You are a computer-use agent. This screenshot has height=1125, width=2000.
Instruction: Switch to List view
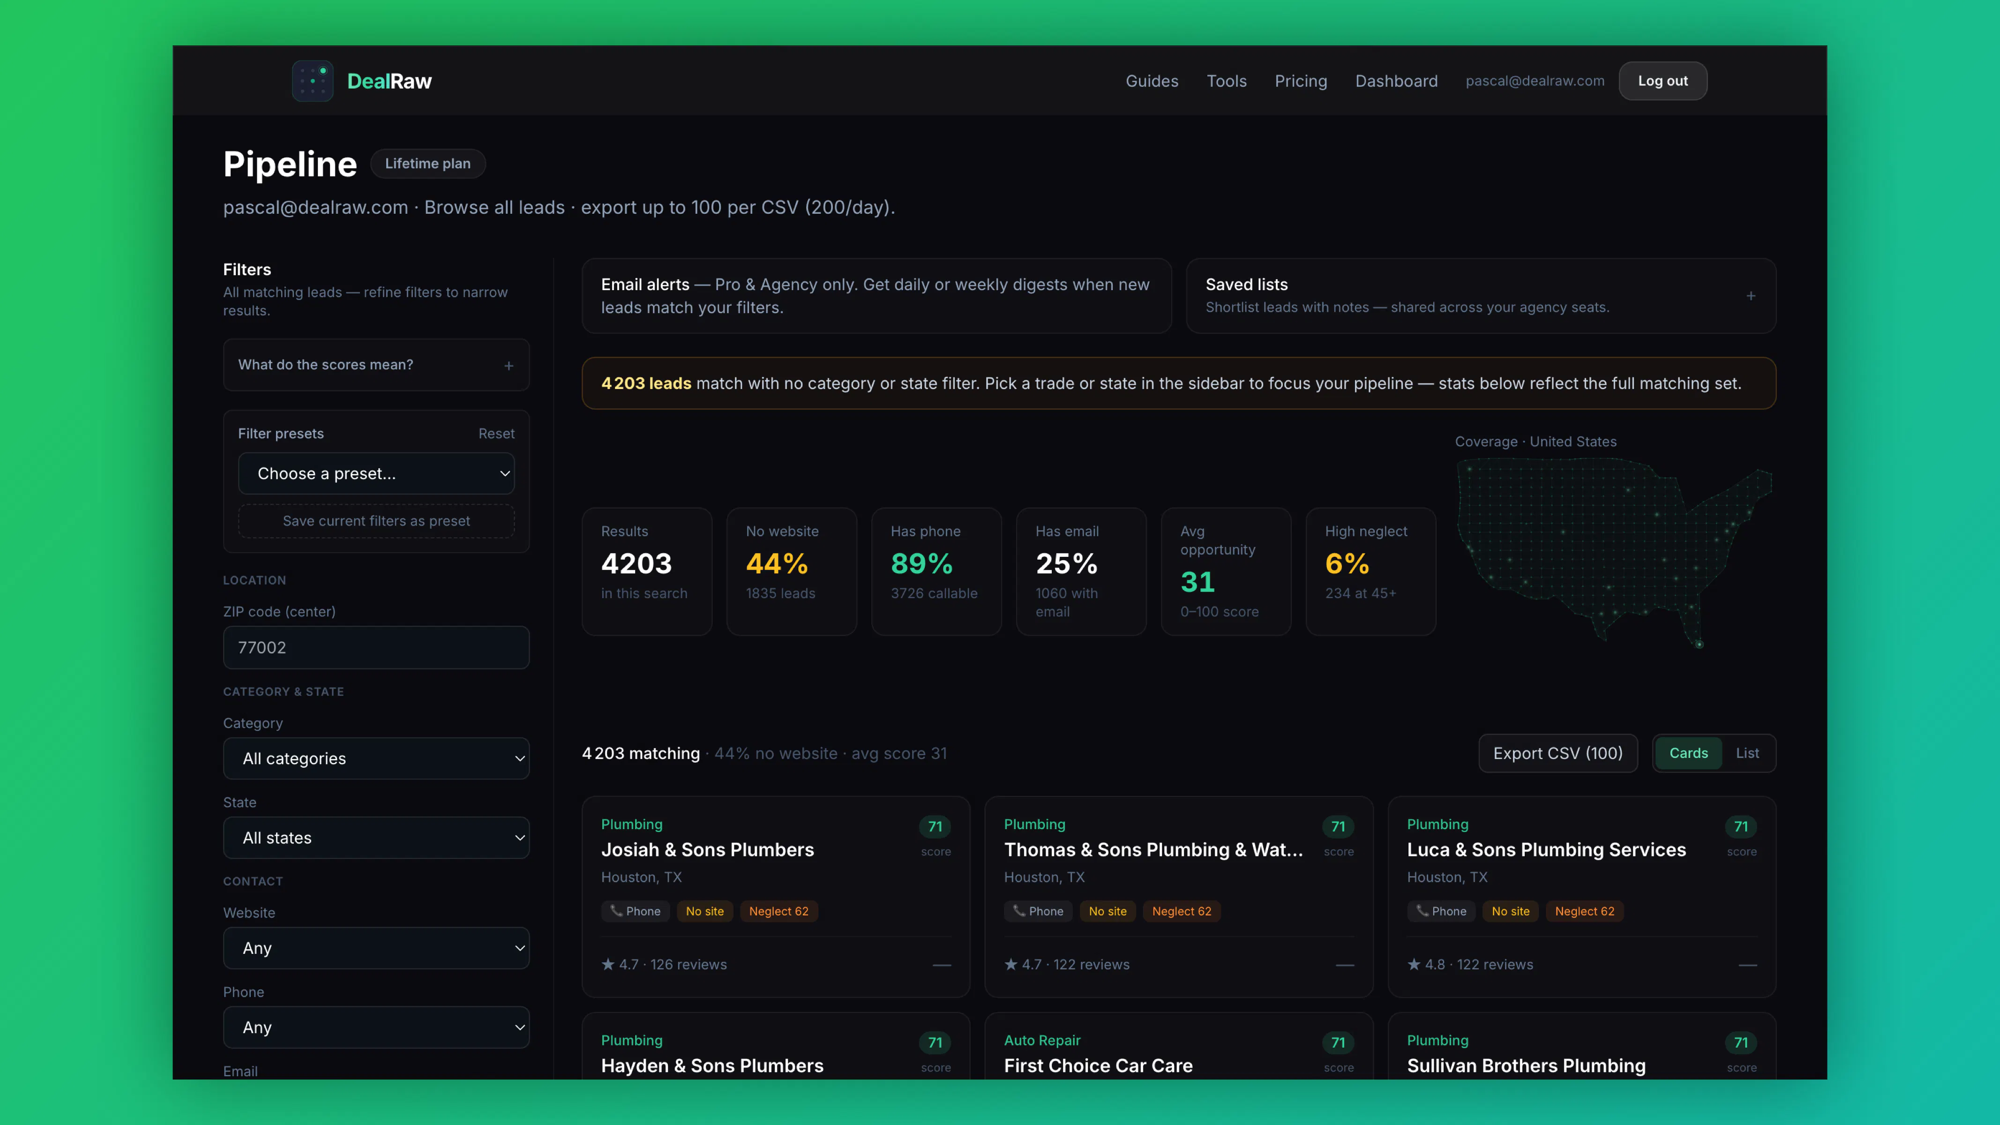coord(1748,753)
